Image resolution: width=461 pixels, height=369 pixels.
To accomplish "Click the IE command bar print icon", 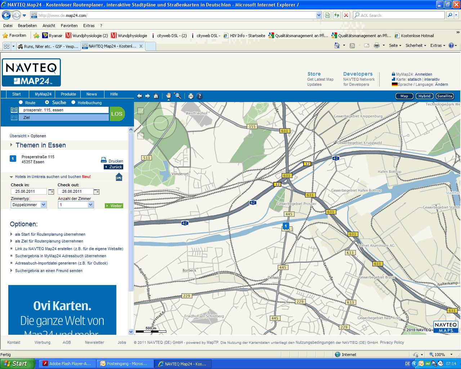I will [377, 45].
